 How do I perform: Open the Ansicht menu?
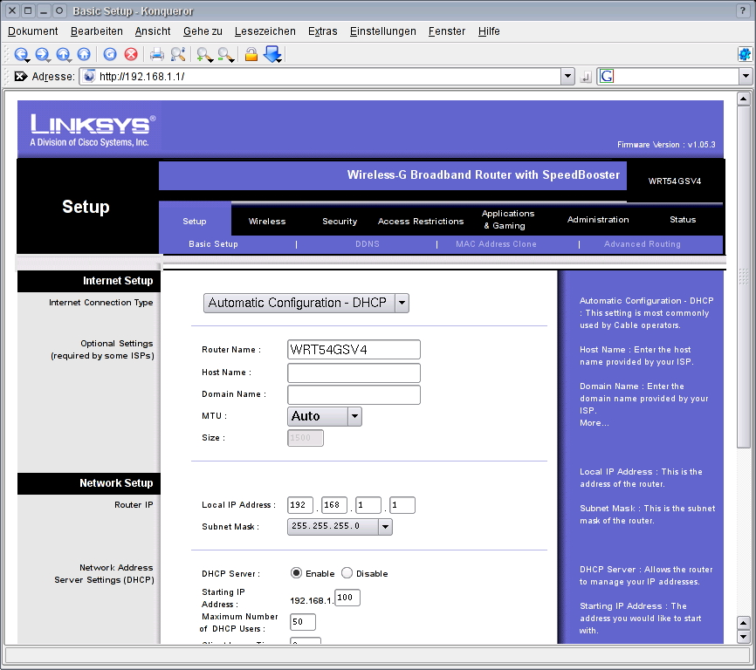tap(153, 31)
